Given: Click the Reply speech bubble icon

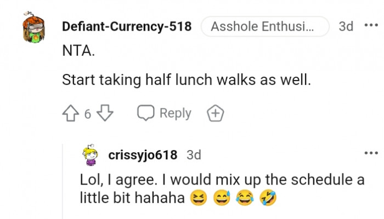Looking at the screenshot, I should tap(145, 113).
